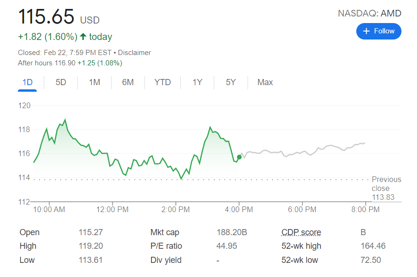Select the 1D time range tab
Image resolution: width=417 pixels, height=277 pixels.
coord(27,82)
